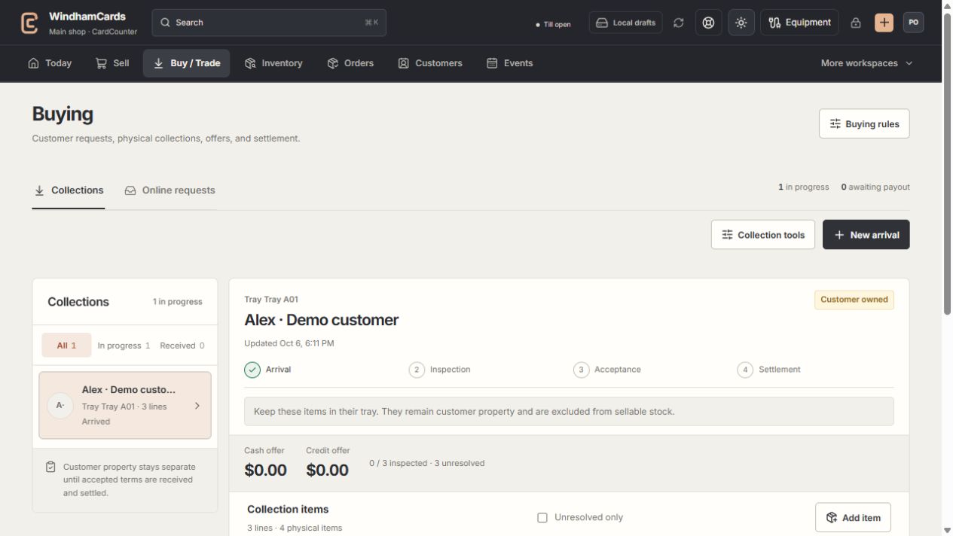Open Collection tools

click(763, 235)
